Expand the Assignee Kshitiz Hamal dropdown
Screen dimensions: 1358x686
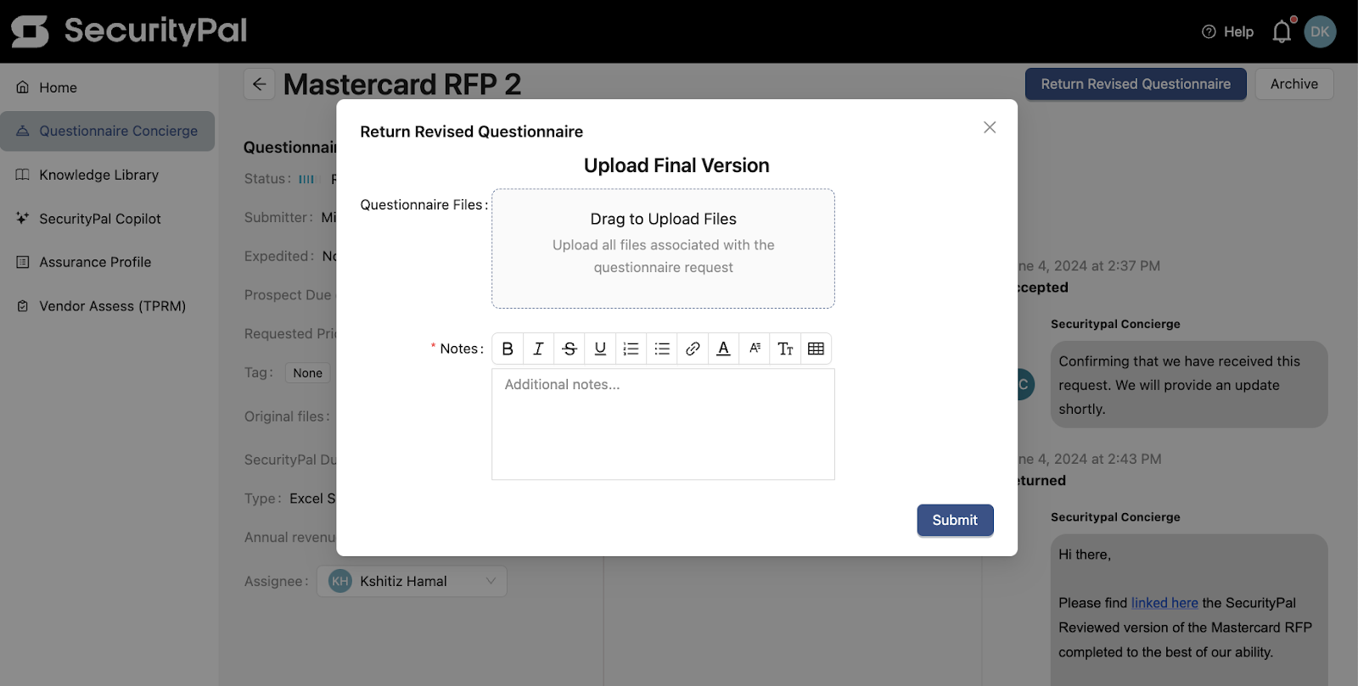click(412, 581)
